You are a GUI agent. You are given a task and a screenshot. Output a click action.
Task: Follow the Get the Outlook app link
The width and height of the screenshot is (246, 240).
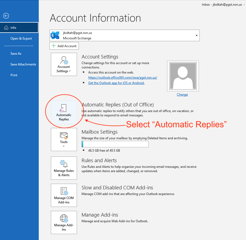coord(117,83)
